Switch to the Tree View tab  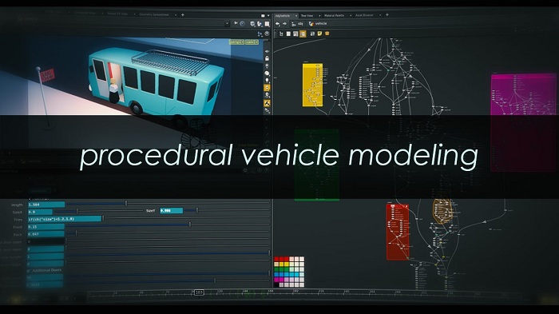coord(307,15)
